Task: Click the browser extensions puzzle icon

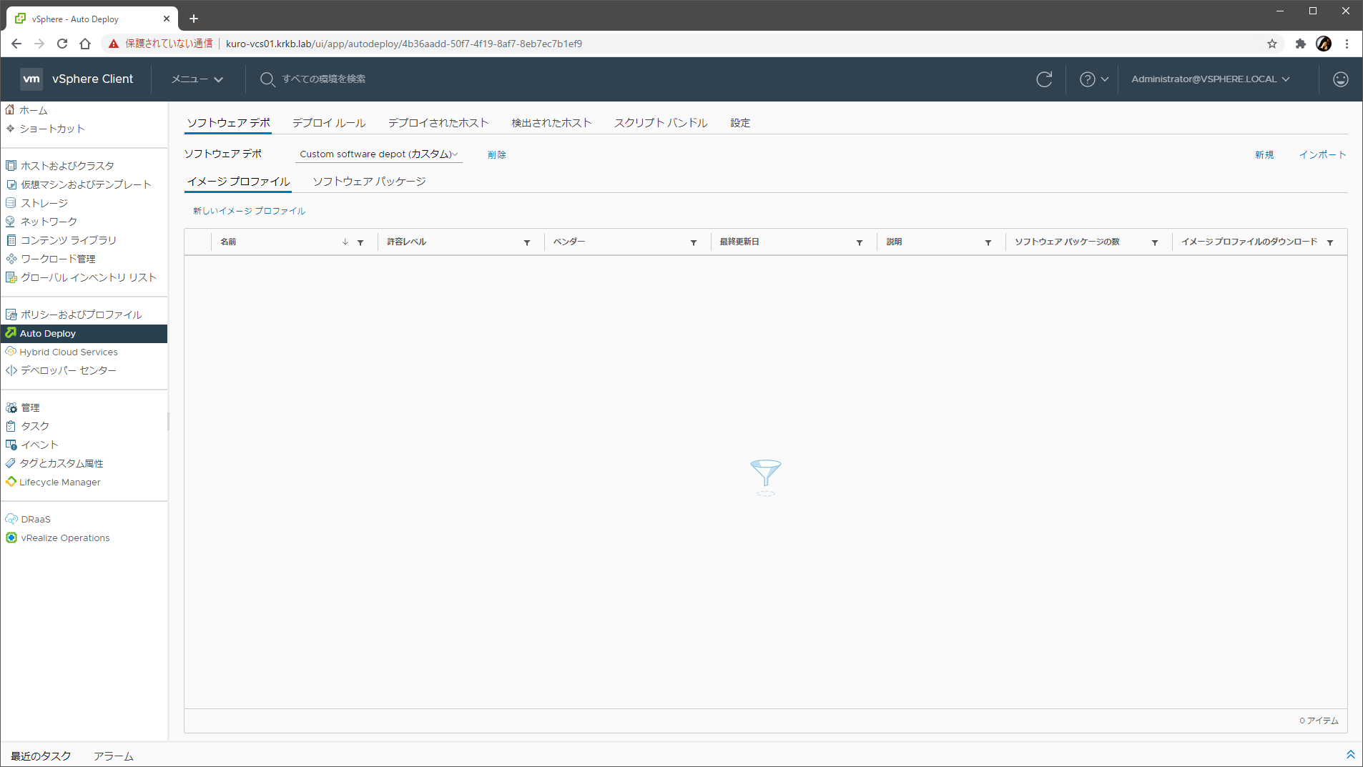Action: click(x=1300, y=44)
